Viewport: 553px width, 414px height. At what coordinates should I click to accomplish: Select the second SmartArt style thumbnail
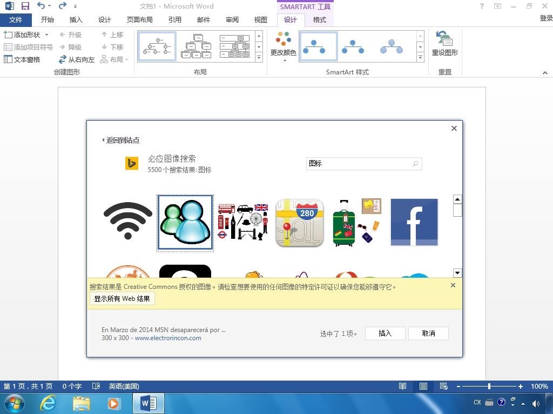coord(353,46)
